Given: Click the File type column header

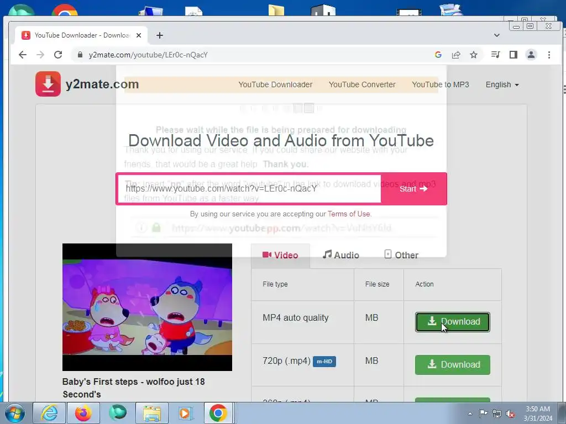Looking at the screenshot, I should [275, 284].
